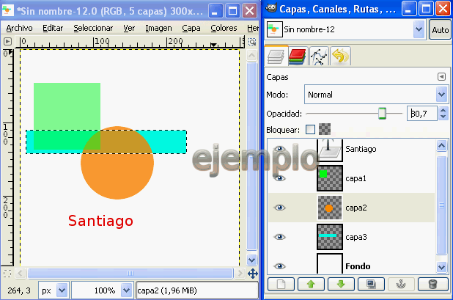453x300 pixels.
Task: Toggle zoom image when window resizes icon
Action: [x=252, y=42]
